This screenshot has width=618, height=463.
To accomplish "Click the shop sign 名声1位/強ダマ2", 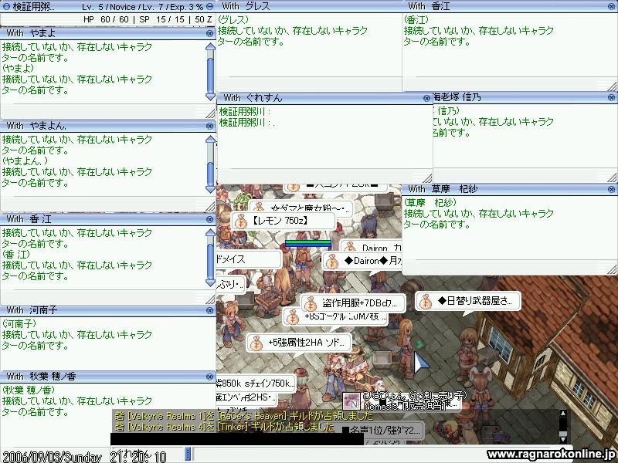I will pos(382,431).
